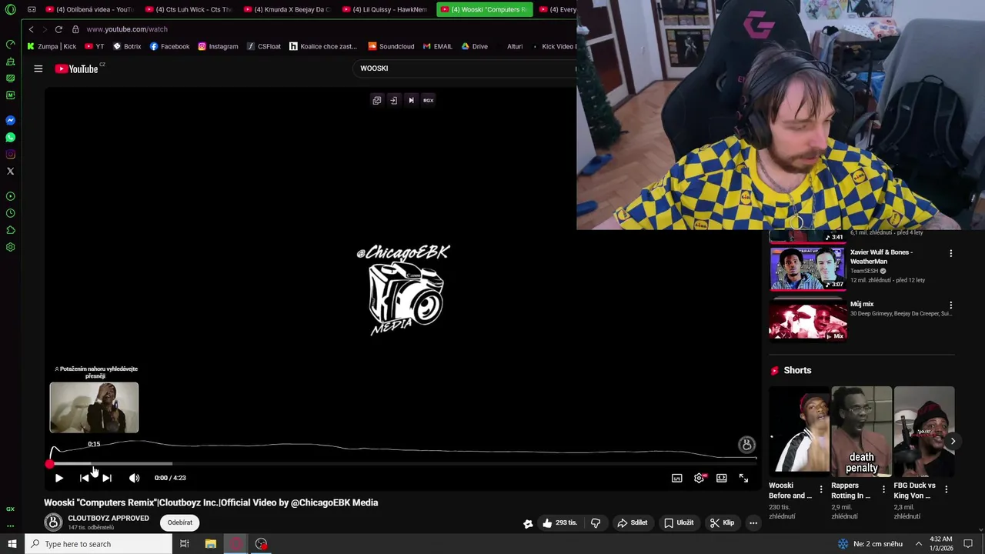985x554 pixels.
Task: Subscribe with the Odebírat button
Action: point(180,522)
